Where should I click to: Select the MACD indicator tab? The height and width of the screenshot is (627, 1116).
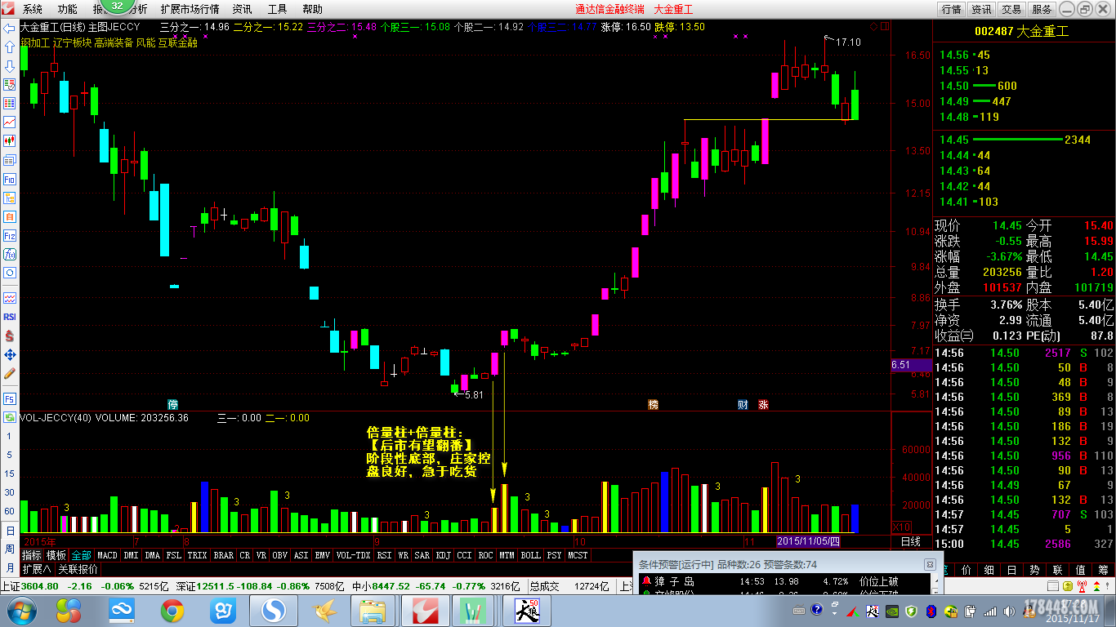pos(107,555)
